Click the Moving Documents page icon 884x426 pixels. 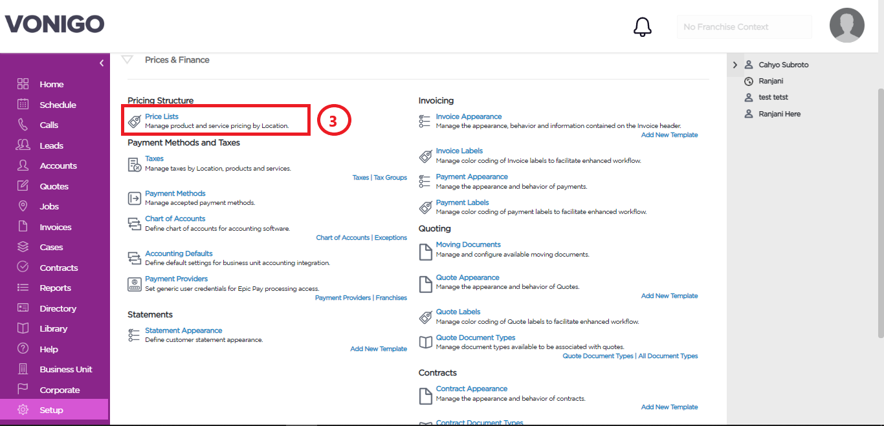tap(425, 251)
